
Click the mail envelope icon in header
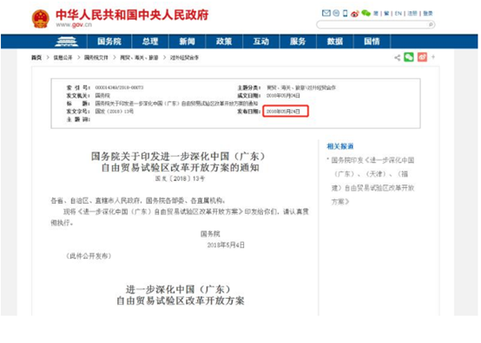[326, 13]
